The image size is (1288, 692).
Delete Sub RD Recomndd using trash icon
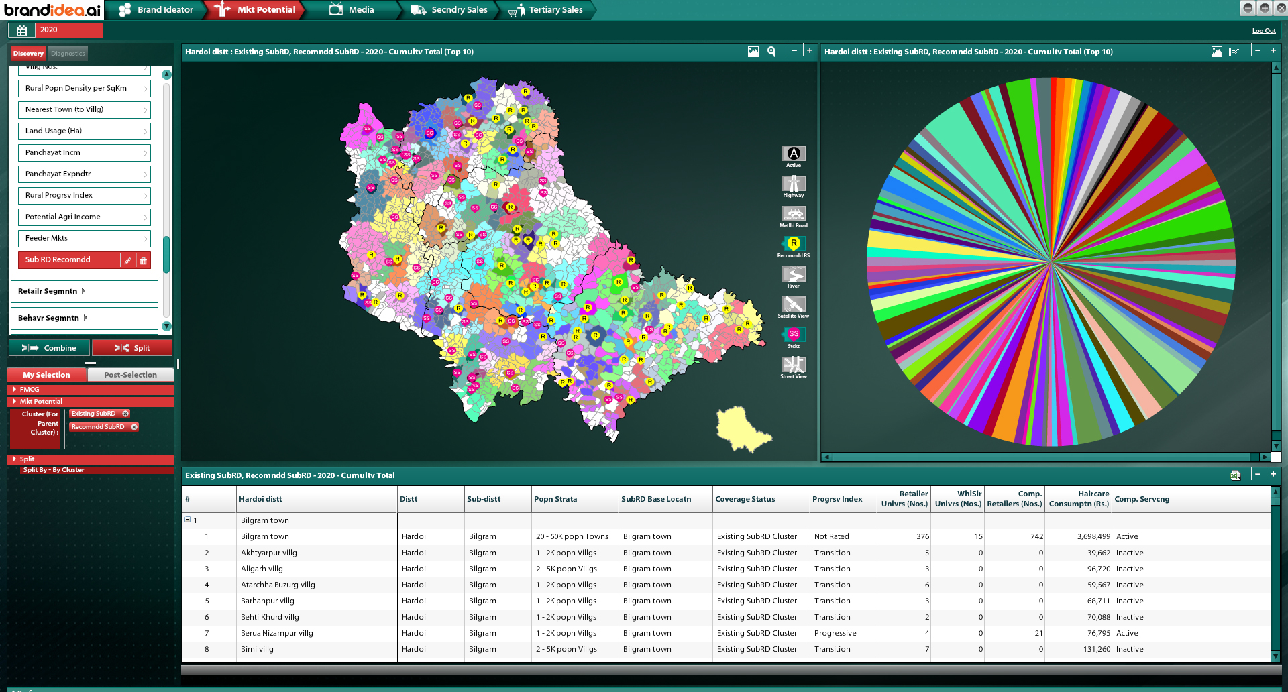pos(144,260)
